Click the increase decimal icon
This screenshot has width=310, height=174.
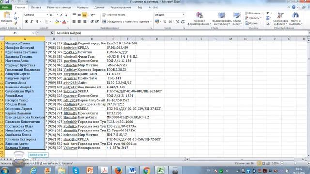tap(177, 22)
